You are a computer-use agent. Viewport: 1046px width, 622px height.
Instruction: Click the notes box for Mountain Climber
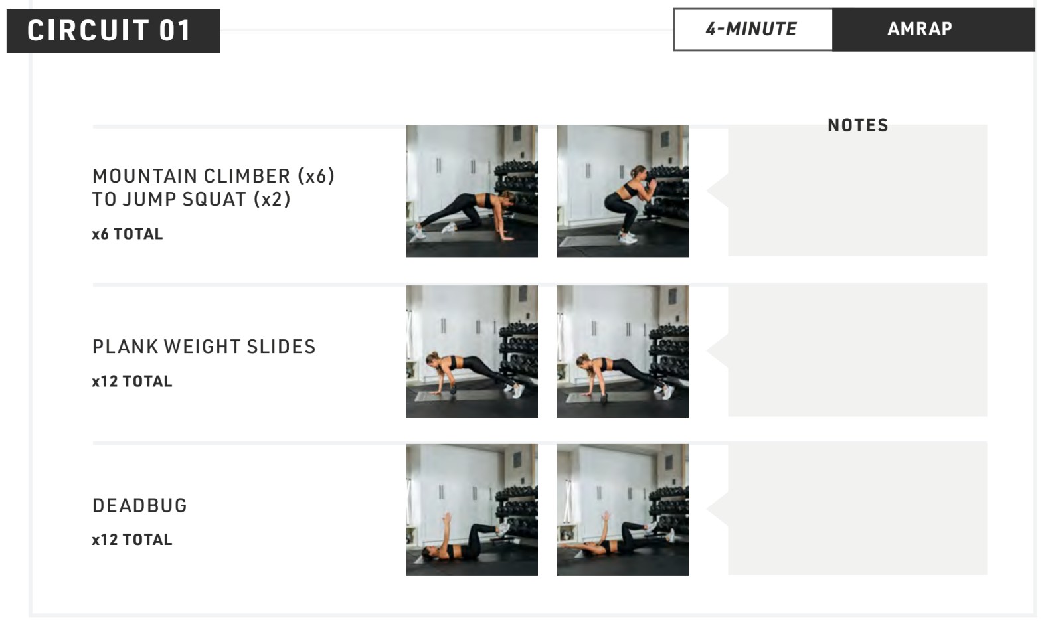click(857, 191)
